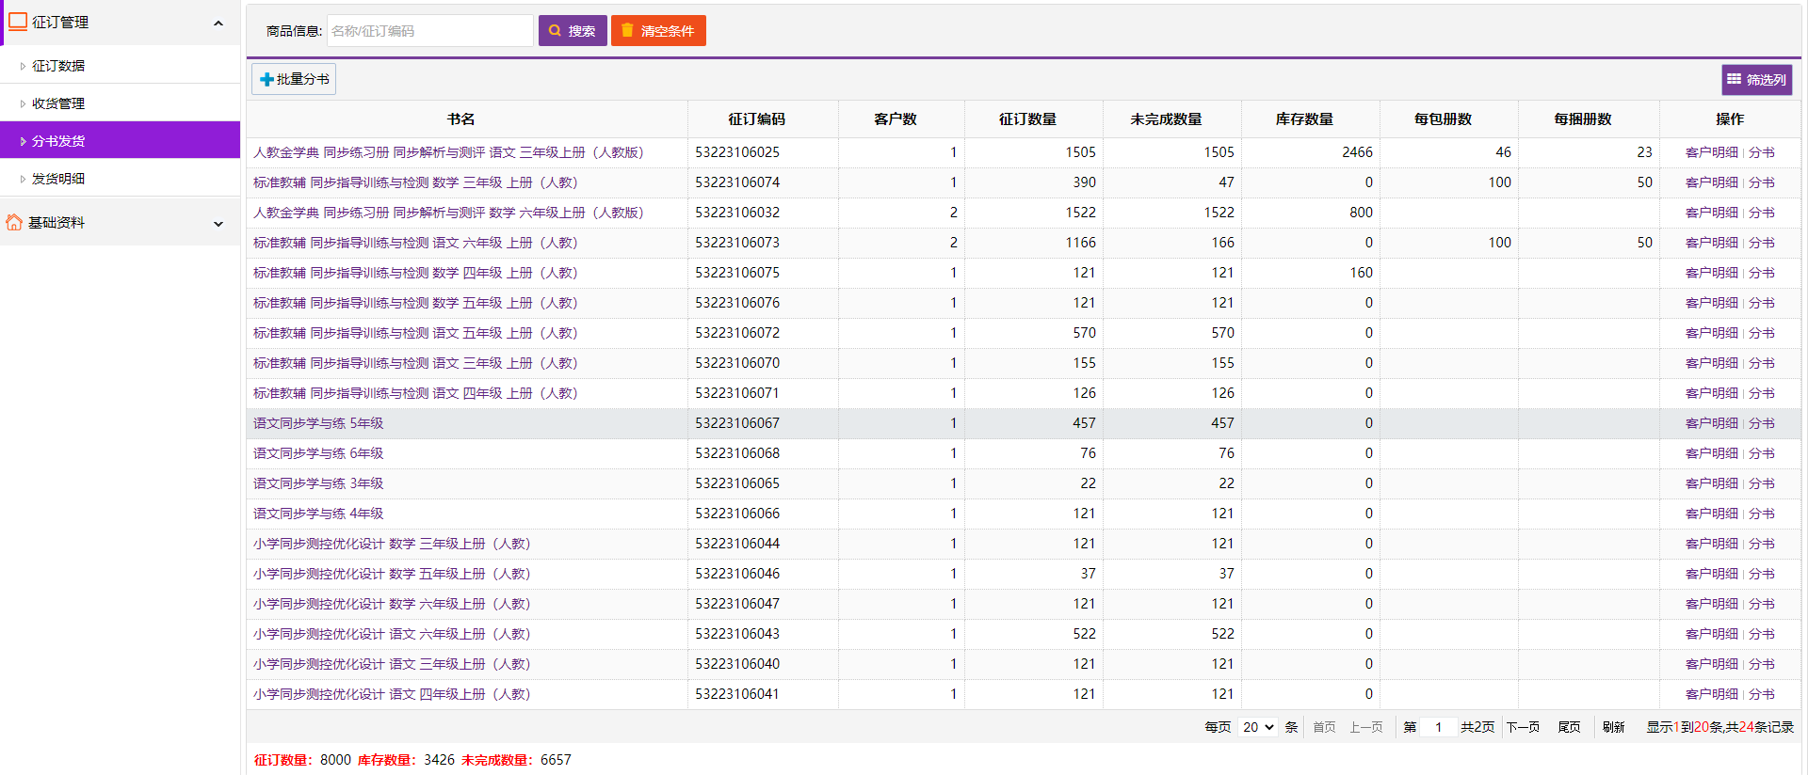Click the magnifier icon in 搜索 button
The height and width of the screenshot is (775, 1808).
(x=556, y=31)
